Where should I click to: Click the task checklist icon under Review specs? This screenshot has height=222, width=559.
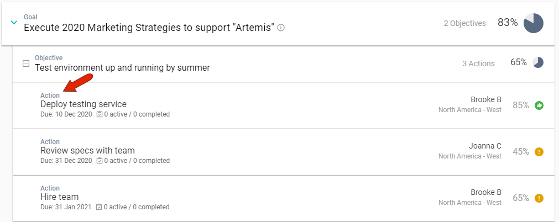point(100,161)
